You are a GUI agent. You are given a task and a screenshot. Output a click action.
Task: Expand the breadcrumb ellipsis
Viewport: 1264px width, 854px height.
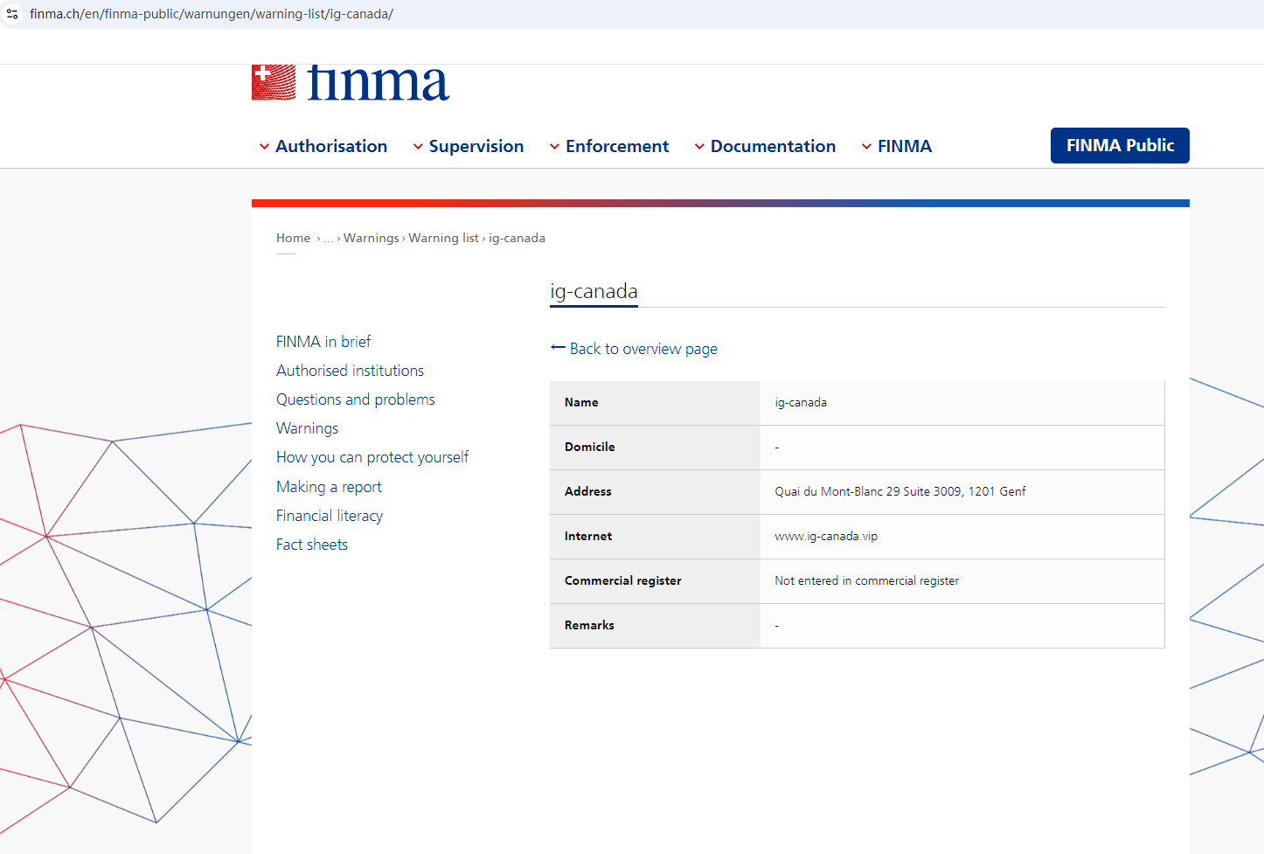coord(329,239)
